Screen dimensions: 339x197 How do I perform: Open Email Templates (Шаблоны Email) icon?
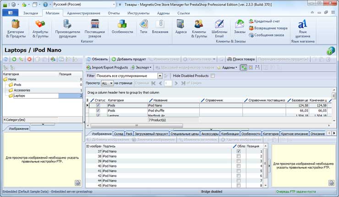[x=219, y=28]
